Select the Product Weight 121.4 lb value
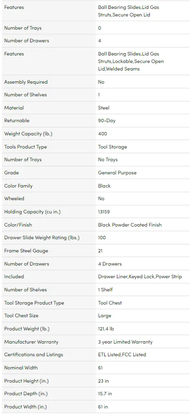This screenshot has height=415, width=192. tap(106, 329)
